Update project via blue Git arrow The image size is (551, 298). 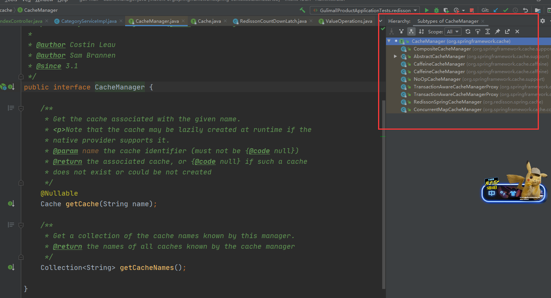496,10
